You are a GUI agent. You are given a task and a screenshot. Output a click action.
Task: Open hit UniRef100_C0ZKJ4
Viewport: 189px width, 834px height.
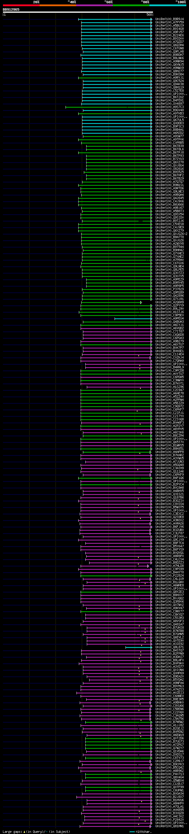(169, 357)
